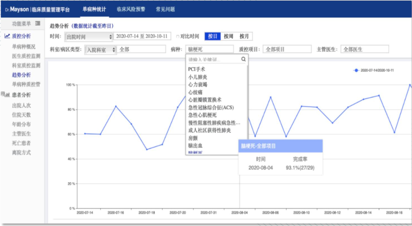Open the 入院科室 department type dropdown
This screenshot has width=412, height=226.
(x=100, y=50)
